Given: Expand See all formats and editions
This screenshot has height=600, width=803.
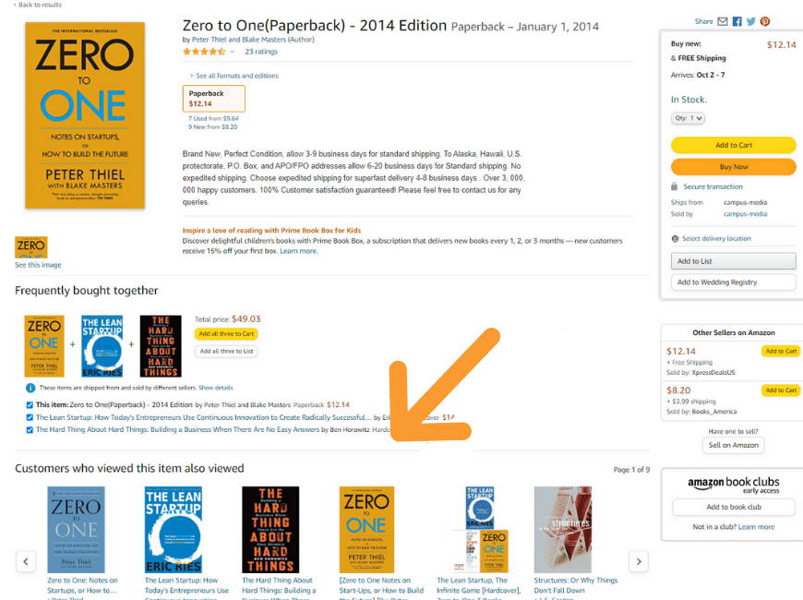Looking at the screenshot, I should 234,76.
